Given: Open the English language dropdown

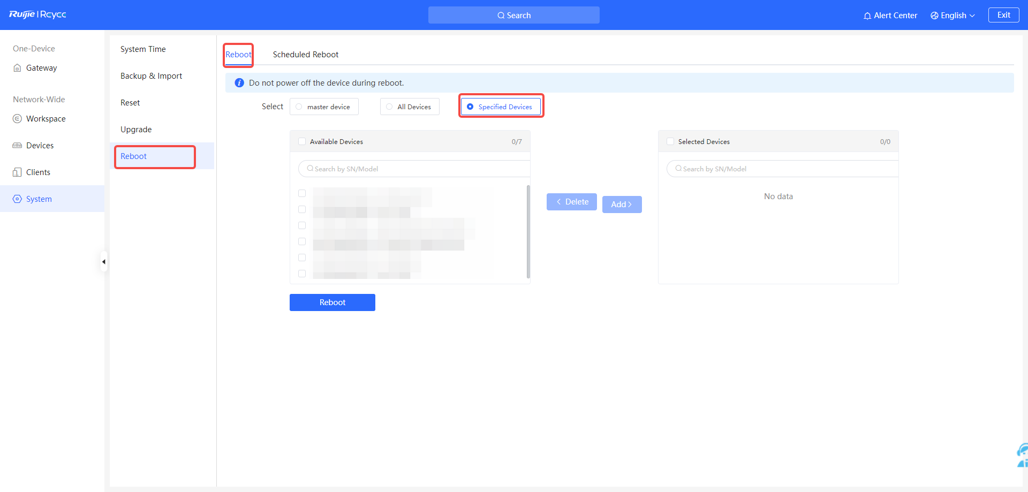Looking at the screenshot, I should pyautogui.click(x=953, y=16).
